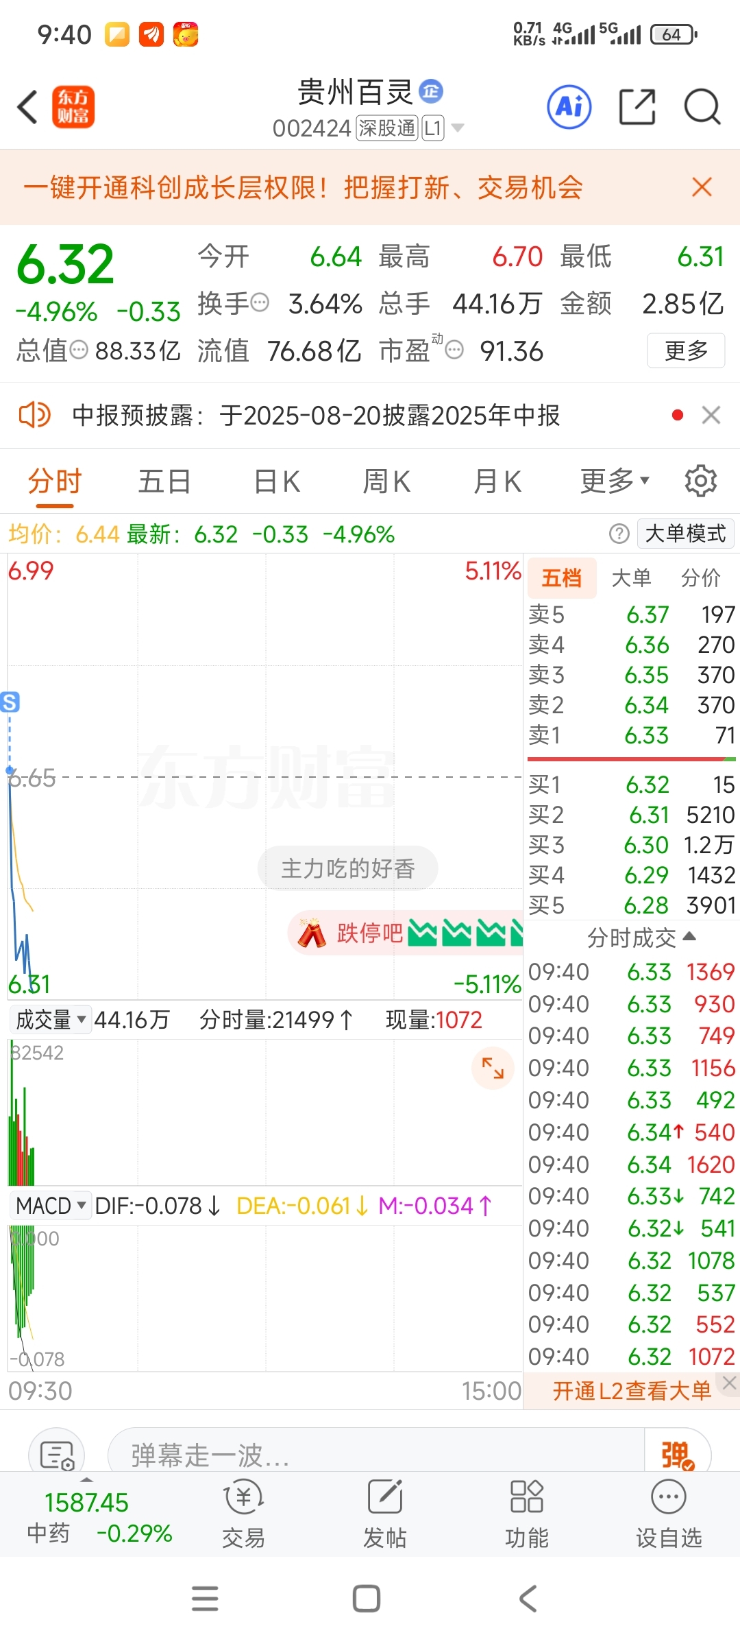
Task: Tap the share export icon
Action: click(x=637, y=107)
